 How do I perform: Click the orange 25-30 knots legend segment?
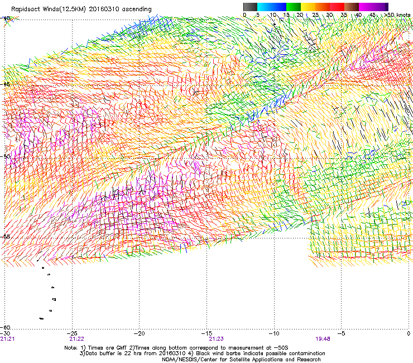click(323, 7)
